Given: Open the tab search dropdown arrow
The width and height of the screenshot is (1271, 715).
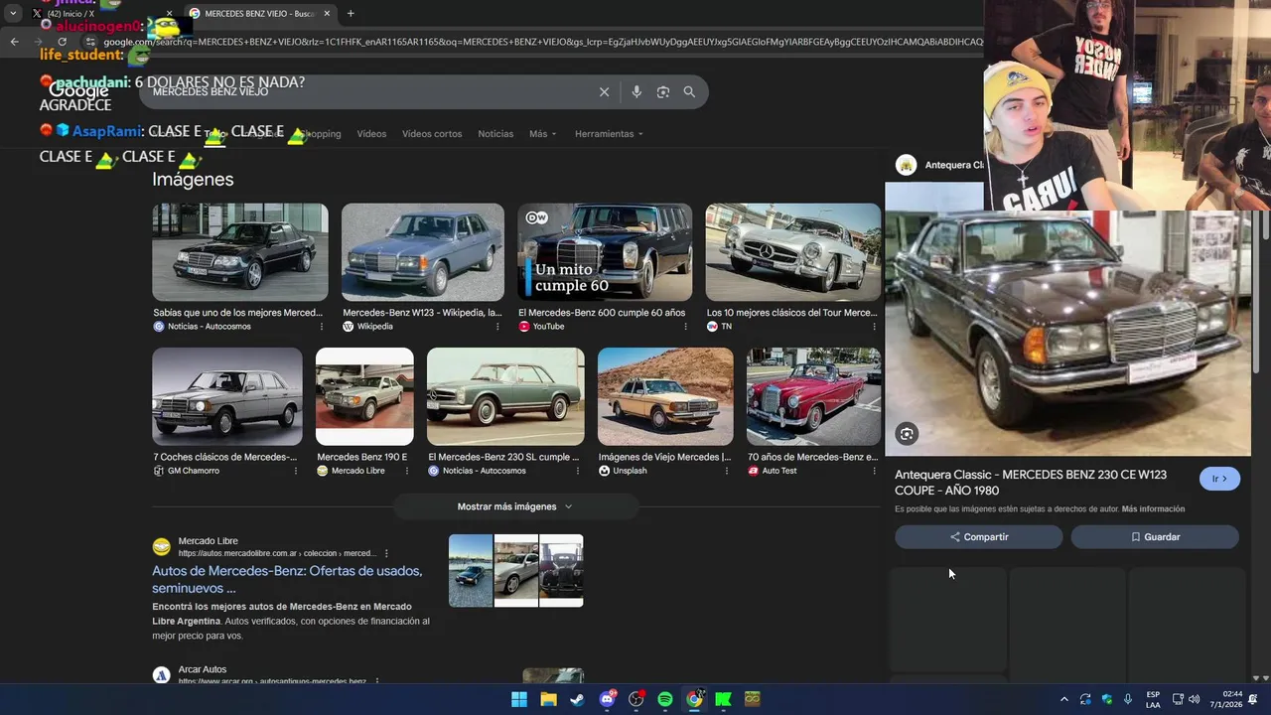Looking at the screenshot, I should coord(13,14).
